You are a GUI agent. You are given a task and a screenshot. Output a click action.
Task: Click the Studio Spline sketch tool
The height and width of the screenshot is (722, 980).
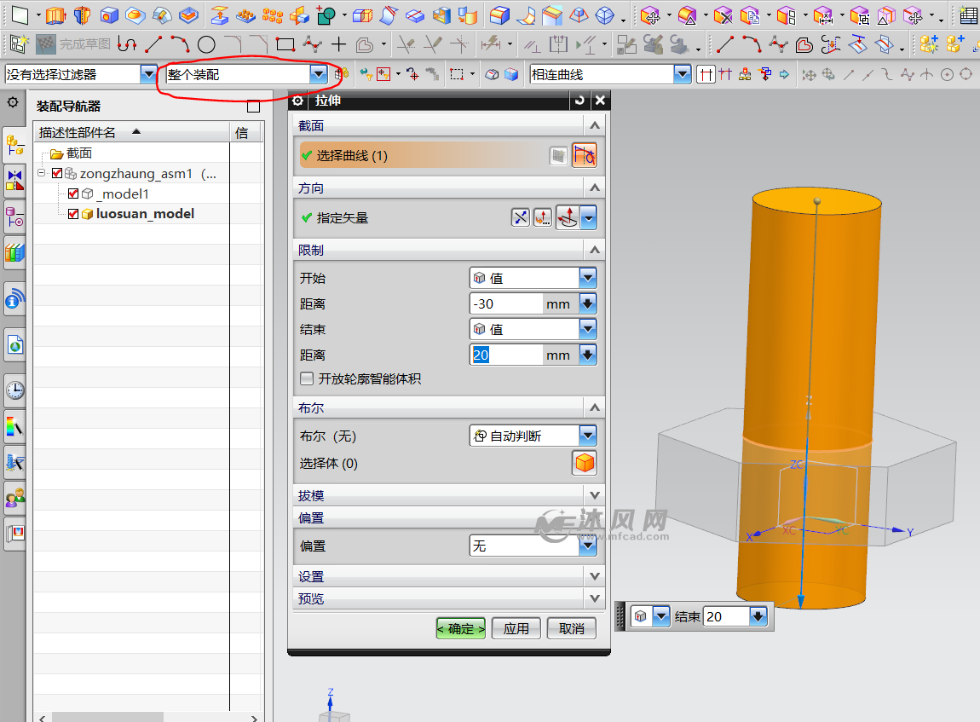pos(312,44)
